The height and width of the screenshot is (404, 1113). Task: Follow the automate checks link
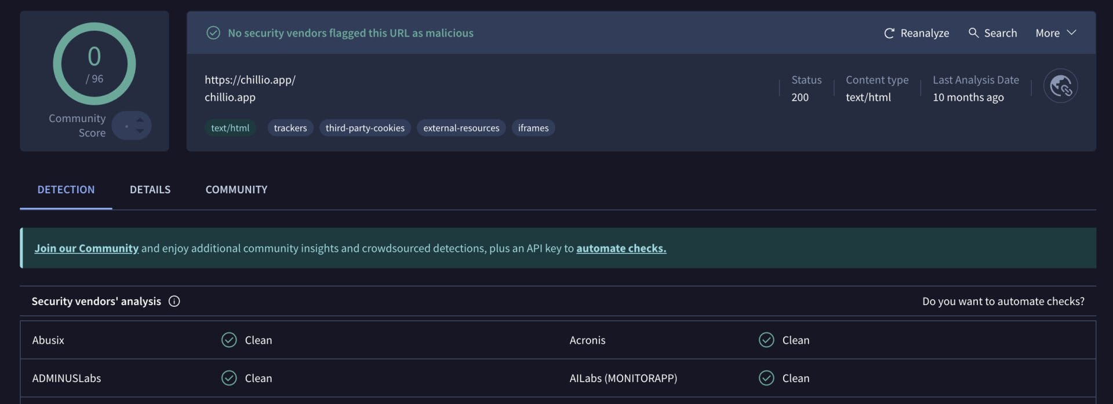621,248
